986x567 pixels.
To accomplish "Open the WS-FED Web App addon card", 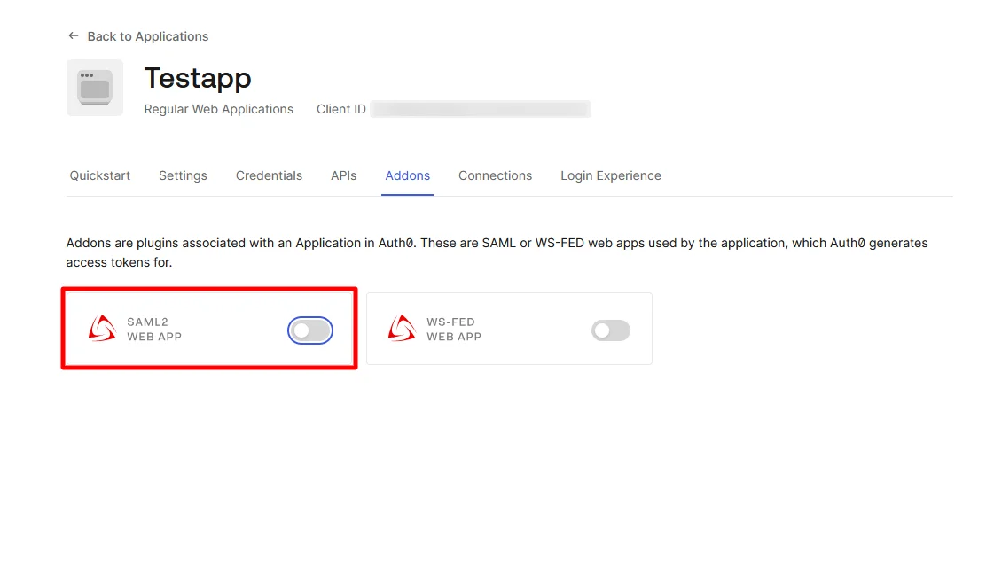I will (509, 329).
